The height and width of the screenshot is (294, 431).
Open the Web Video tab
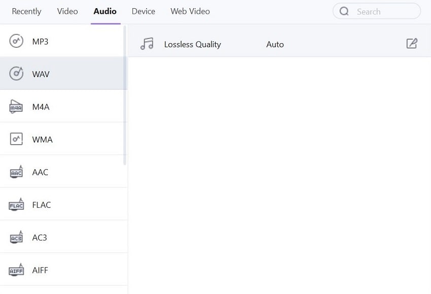pyautogui.click(x=190, y=11)
